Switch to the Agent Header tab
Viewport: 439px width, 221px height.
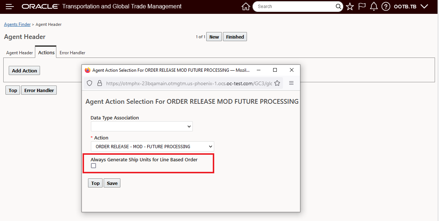tap(20, 53)
